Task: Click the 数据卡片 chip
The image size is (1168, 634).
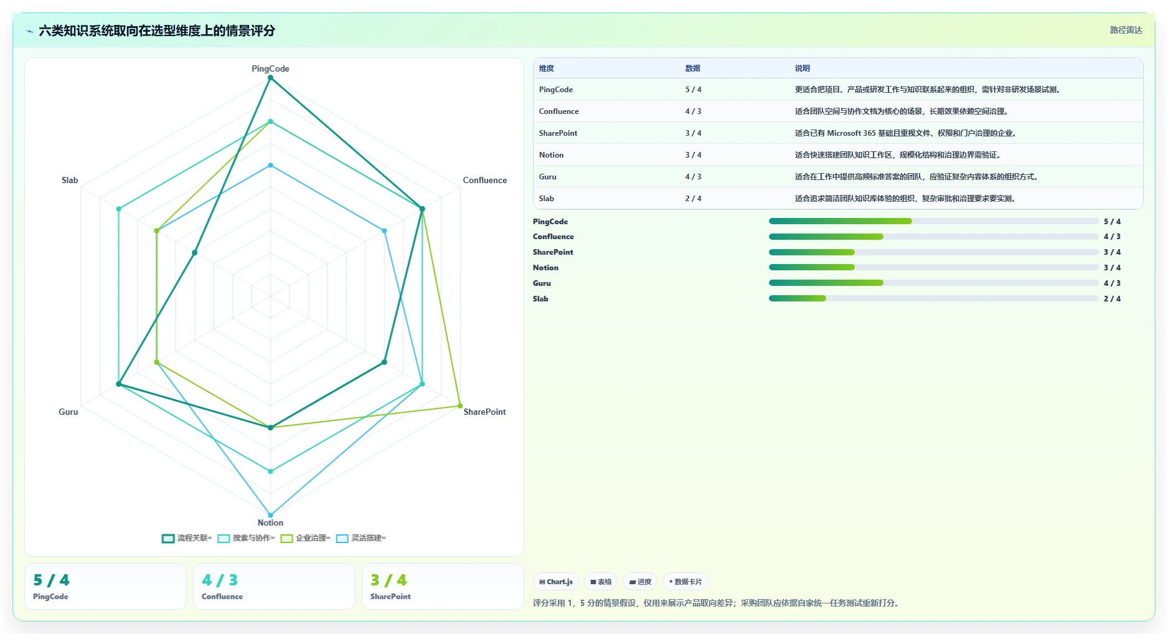Action: [x=685, y=582]
